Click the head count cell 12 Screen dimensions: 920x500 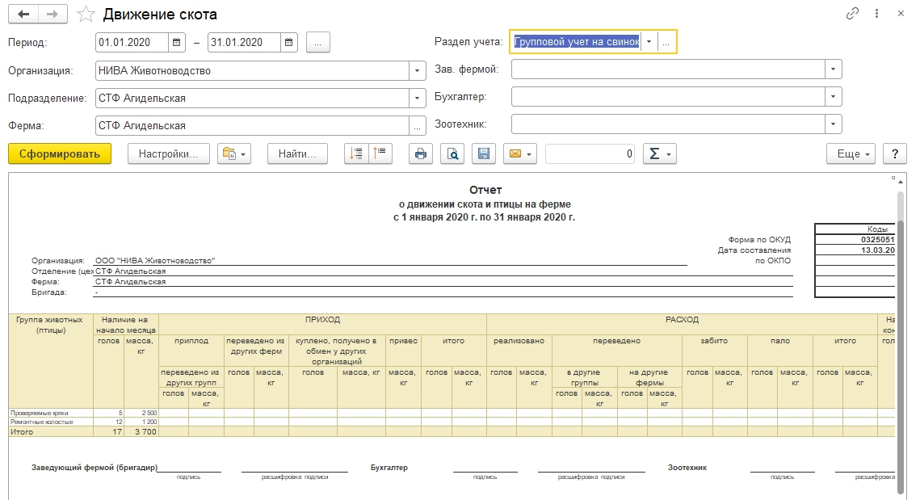click(x=109, y=422)
